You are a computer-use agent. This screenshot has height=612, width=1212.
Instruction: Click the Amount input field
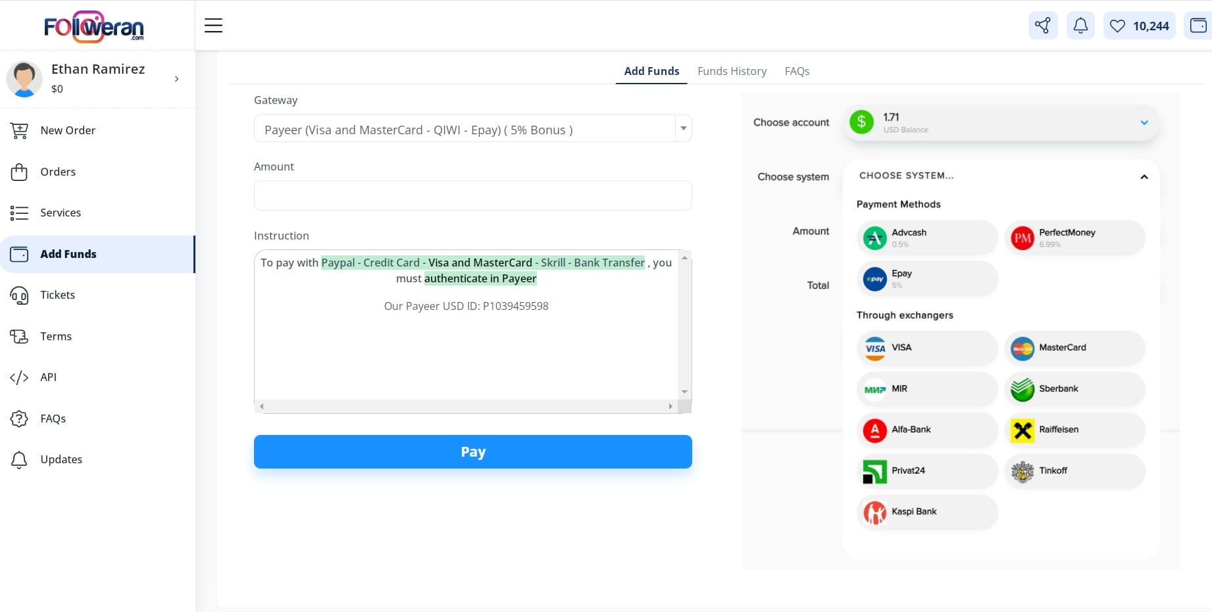pos(472,195)
